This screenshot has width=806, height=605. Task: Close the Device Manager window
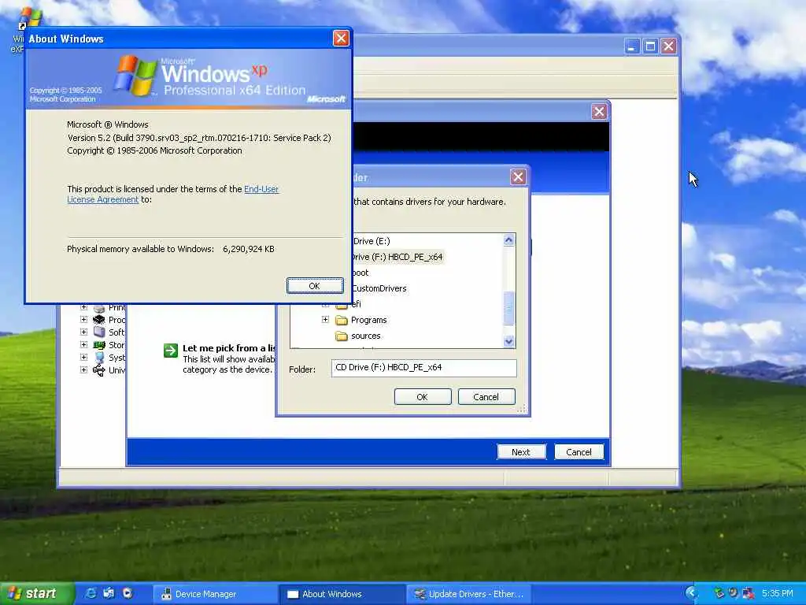668,46
